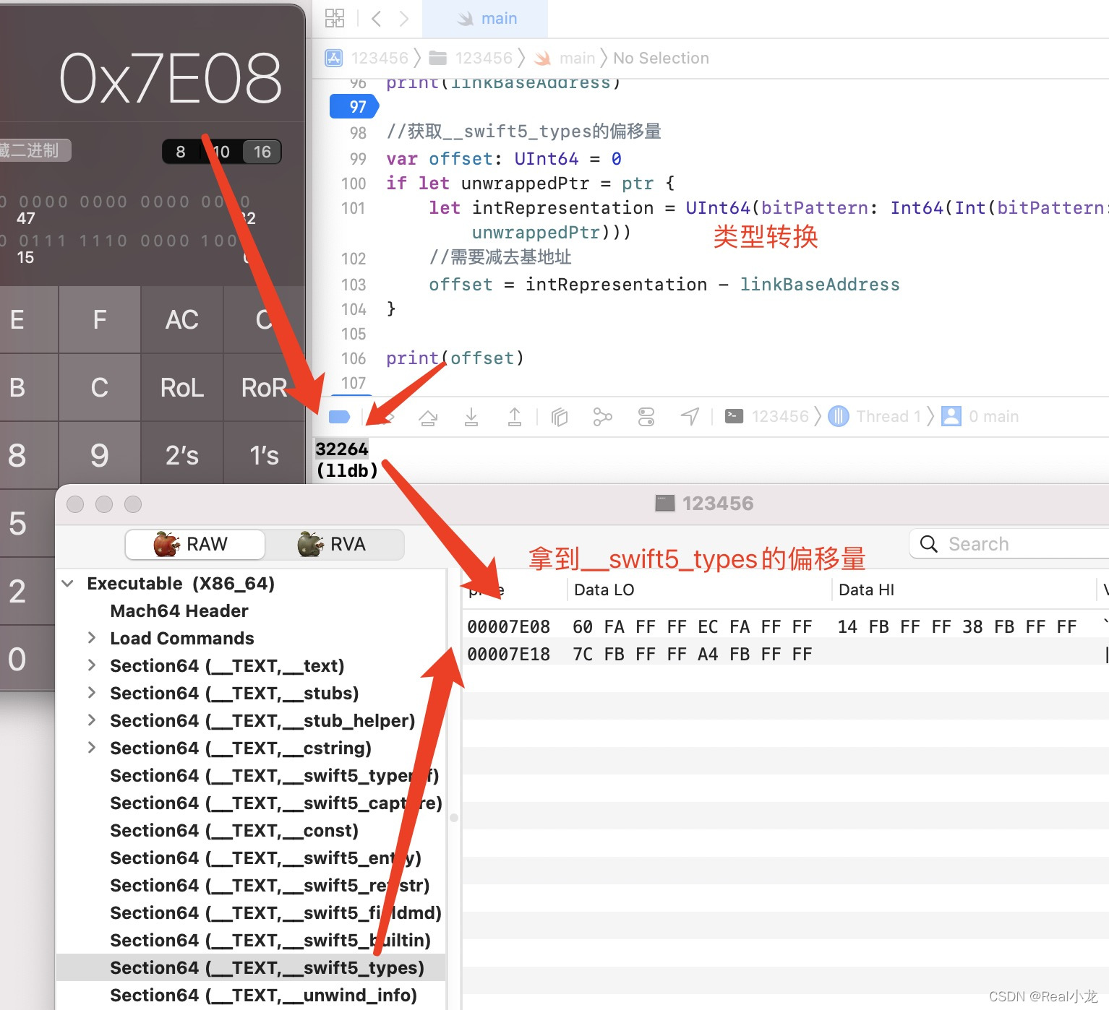Select Section64 (__TEXT,__const) row

(251, 830)
